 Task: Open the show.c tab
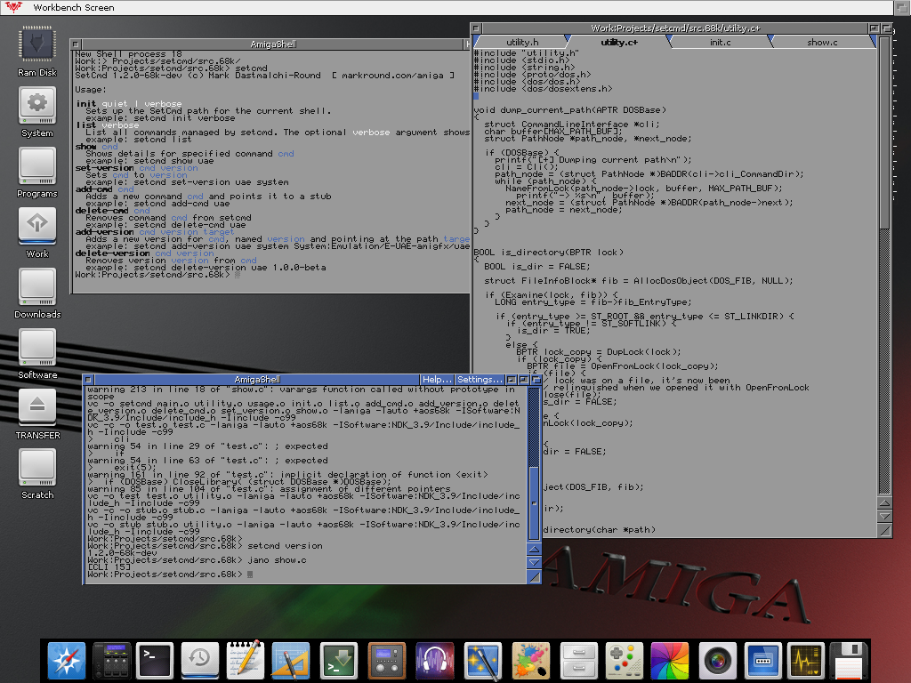pos(821,42)
